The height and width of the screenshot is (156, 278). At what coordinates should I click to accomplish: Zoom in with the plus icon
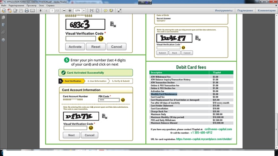(70, 11)
